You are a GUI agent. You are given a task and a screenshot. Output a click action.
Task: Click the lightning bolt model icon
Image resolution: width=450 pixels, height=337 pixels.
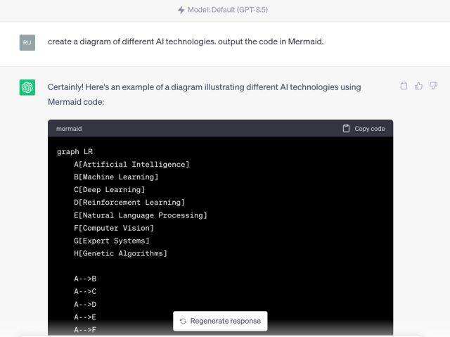(x=181, y=10)
